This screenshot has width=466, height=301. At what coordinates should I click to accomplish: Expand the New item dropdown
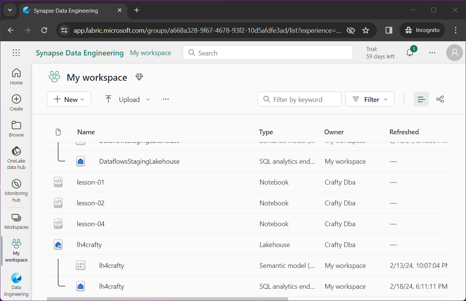click(69, 99)
